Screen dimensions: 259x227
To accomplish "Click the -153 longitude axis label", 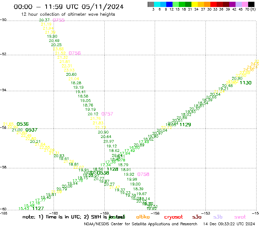I will coord(205,213).
